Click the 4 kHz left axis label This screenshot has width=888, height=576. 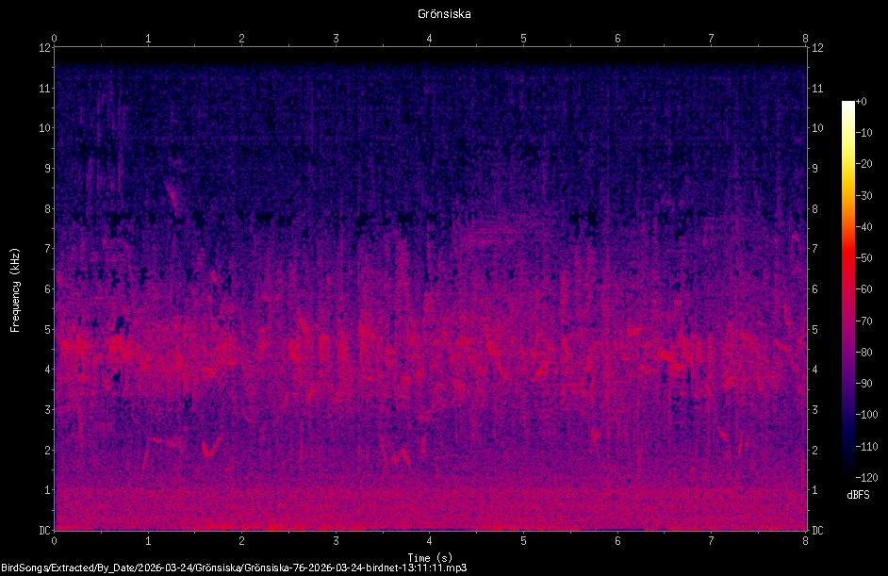[48, 370]
